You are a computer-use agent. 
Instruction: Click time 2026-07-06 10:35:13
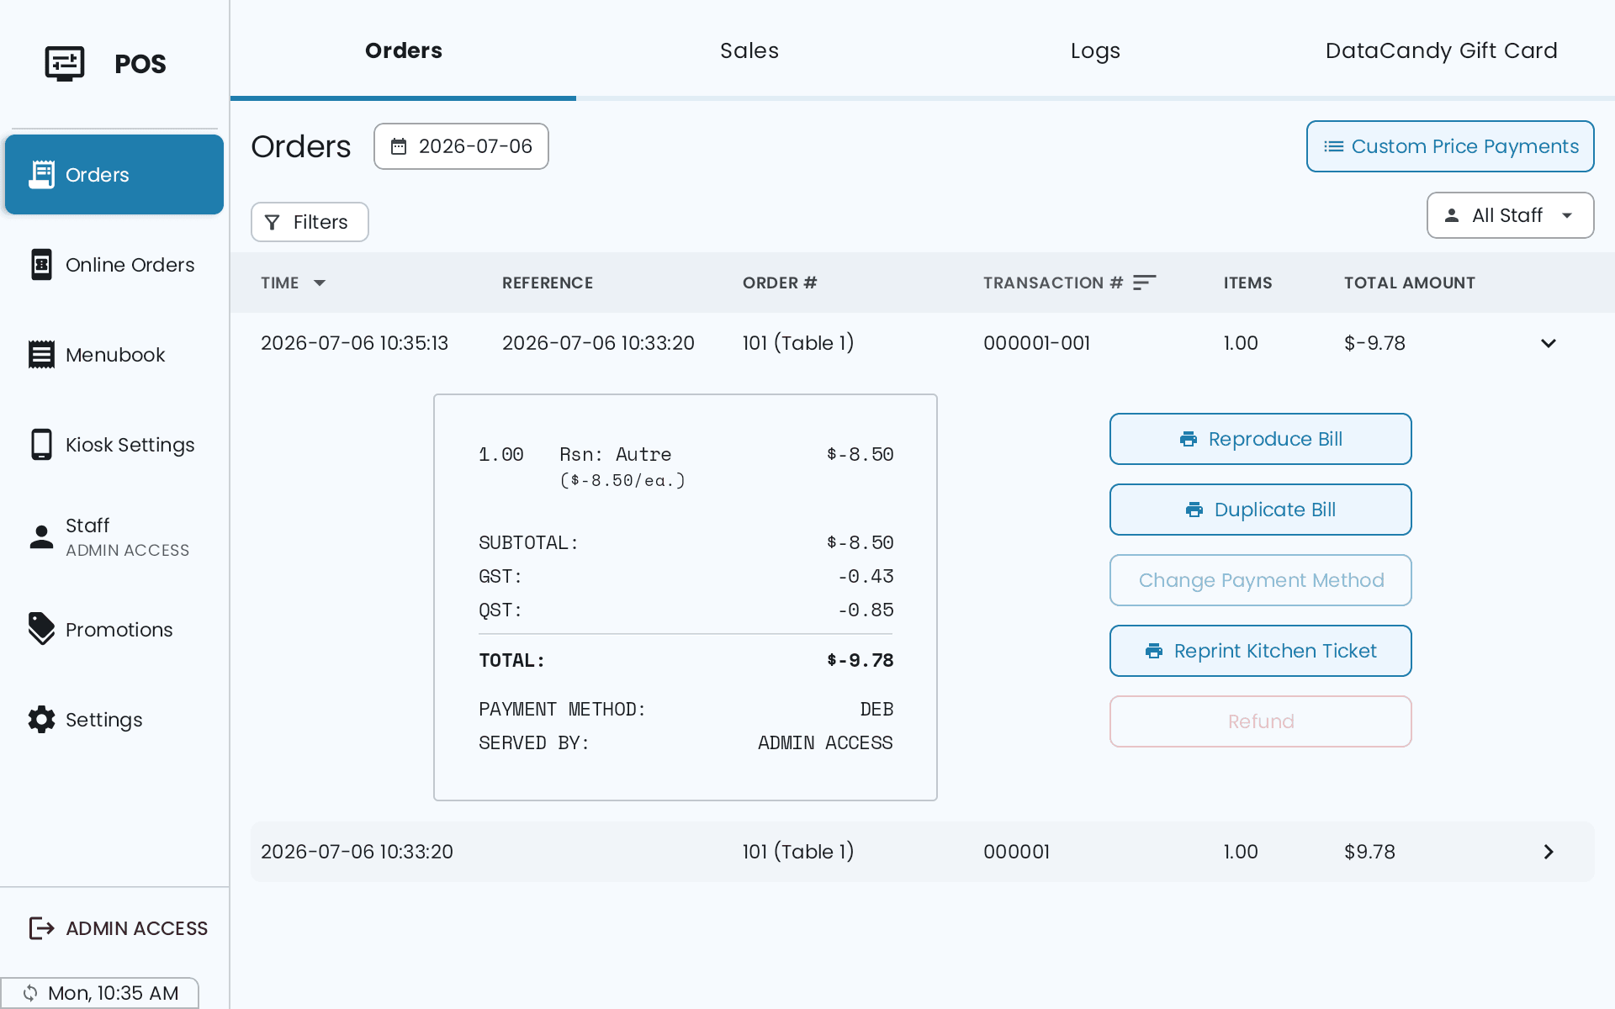[x=354, y=343]
